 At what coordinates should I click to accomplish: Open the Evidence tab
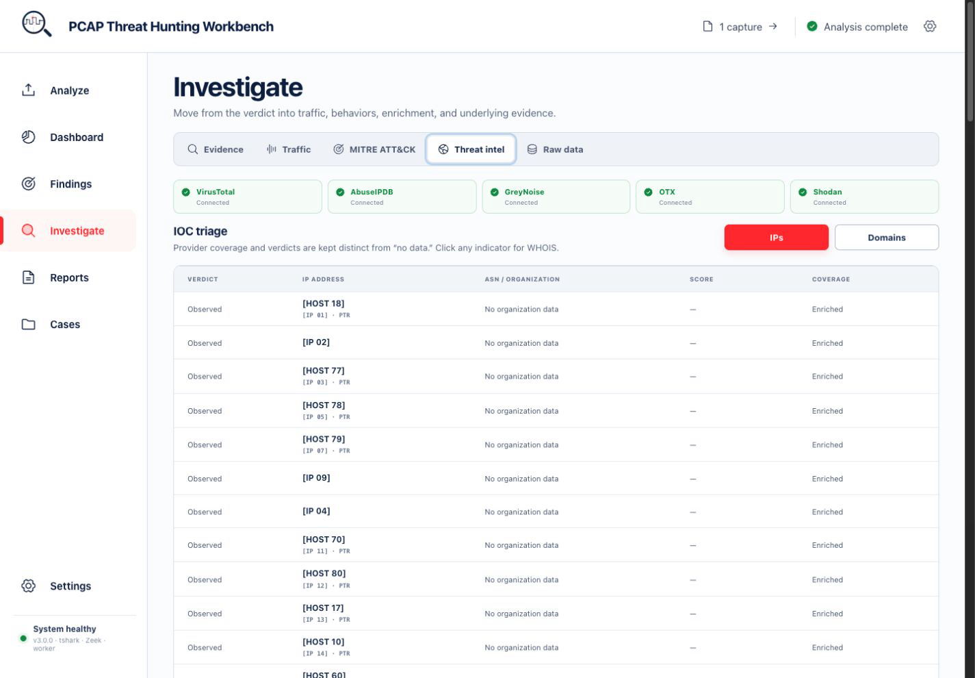(x=216, y=149)
